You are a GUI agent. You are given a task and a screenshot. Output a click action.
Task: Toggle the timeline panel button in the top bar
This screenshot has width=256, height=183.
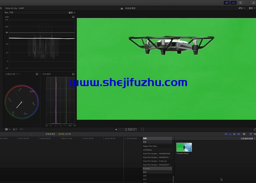234,3
